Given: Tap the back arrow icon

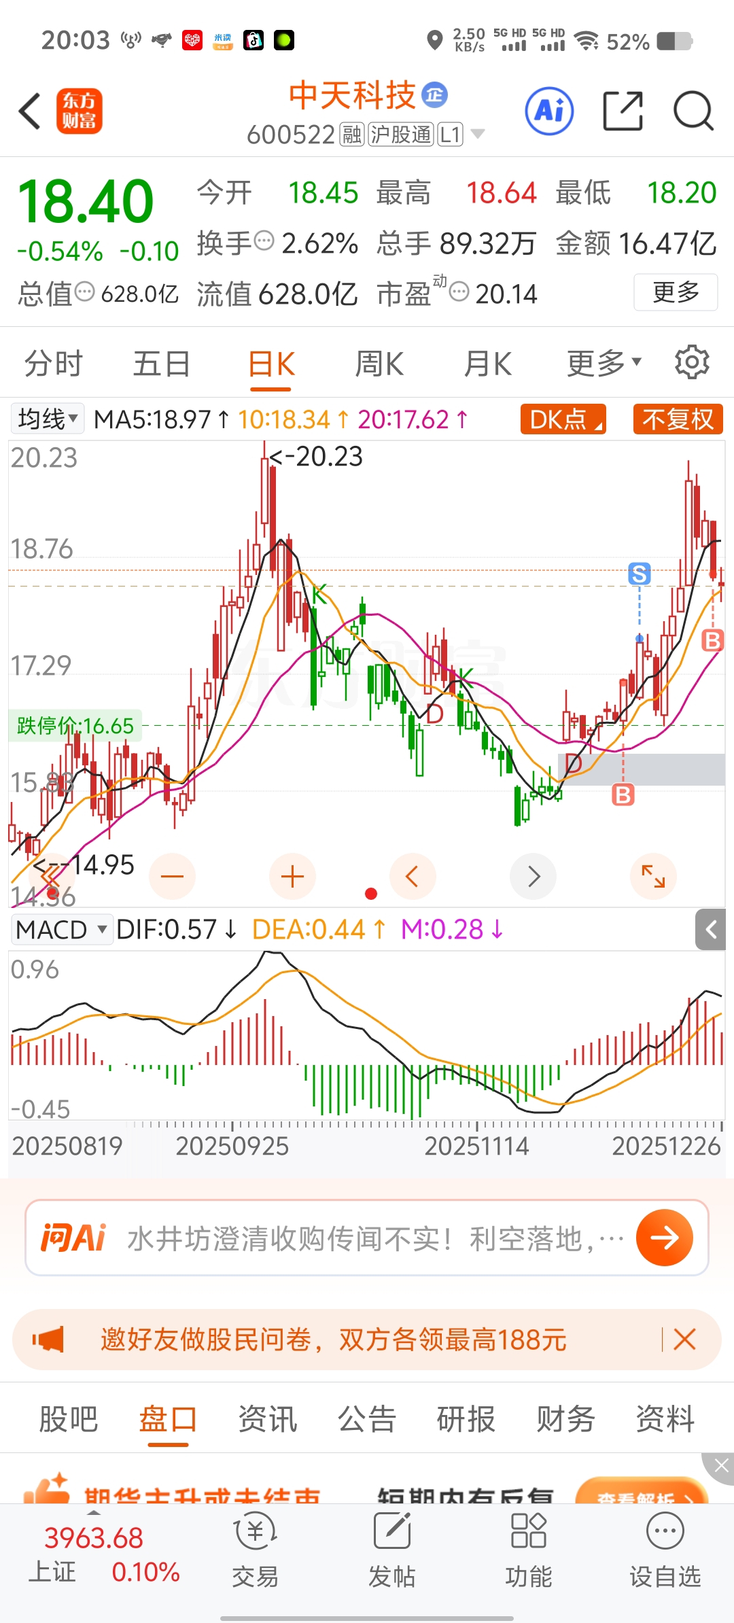Looking at the screenshot, I should click(30, 111).
